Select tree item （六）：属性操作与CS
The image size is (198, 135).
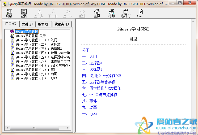pos(43,61)
